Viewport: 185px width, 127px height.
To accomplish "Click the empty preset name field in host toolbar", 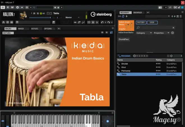I will coord(45,8).
